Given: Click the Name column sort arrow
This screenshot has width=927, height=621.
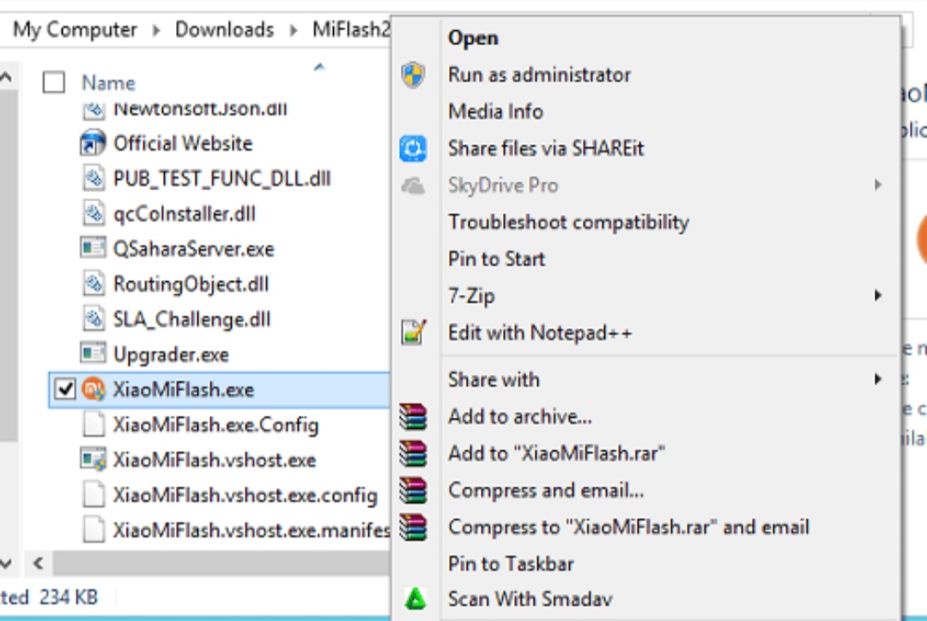Looking at the screenshot, I should point(319,67).
